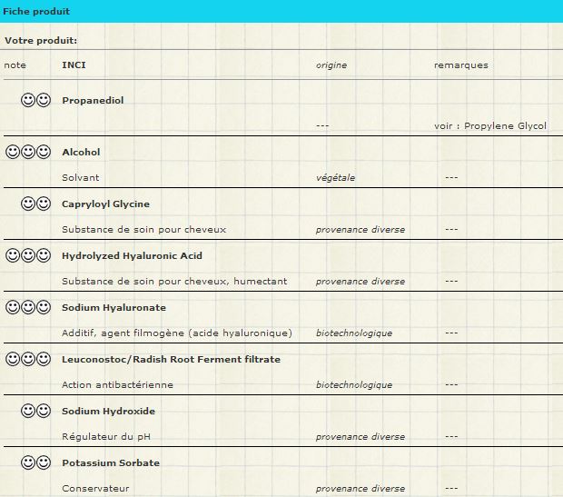
Task: Click the 'végétale' origin of Alcohol
Action: (335, 178)
